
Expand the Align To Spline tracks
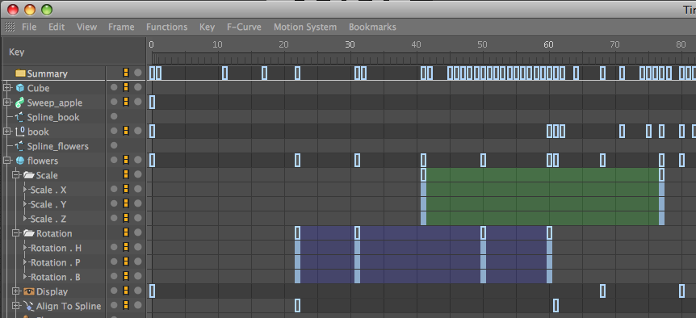coord(16,306)
